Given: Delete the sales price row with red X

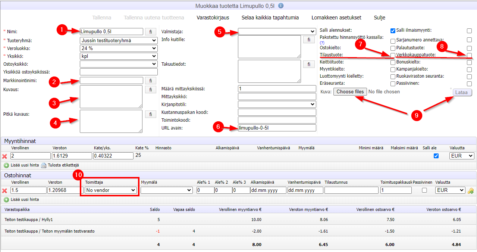Looking at the screenshot, I should click(x=5, y=156).
